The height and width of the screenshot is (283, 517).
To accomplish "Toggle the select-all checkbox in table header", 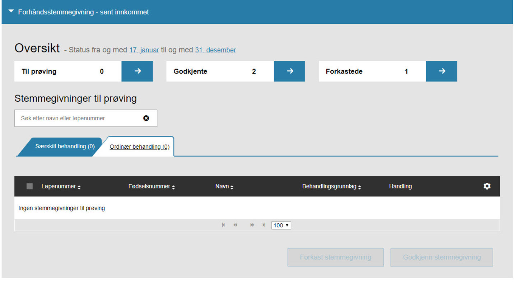I will [x=30, y=186].
